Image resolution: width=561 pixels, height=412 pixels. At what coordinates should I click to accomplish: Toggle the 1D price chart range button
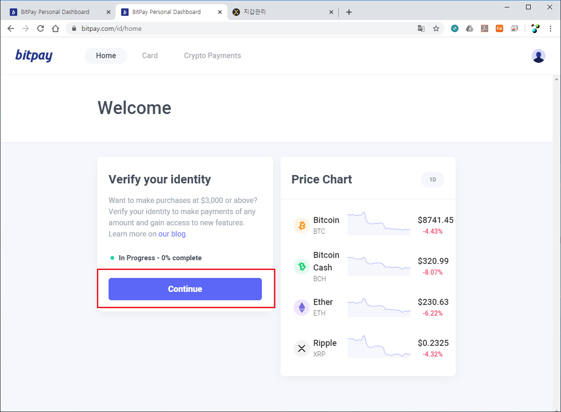[433, 180]
